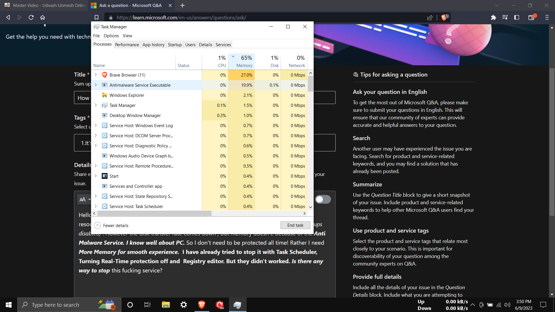
Task: Open the View menu in Task Manager
Action: [x=127, y=36]
